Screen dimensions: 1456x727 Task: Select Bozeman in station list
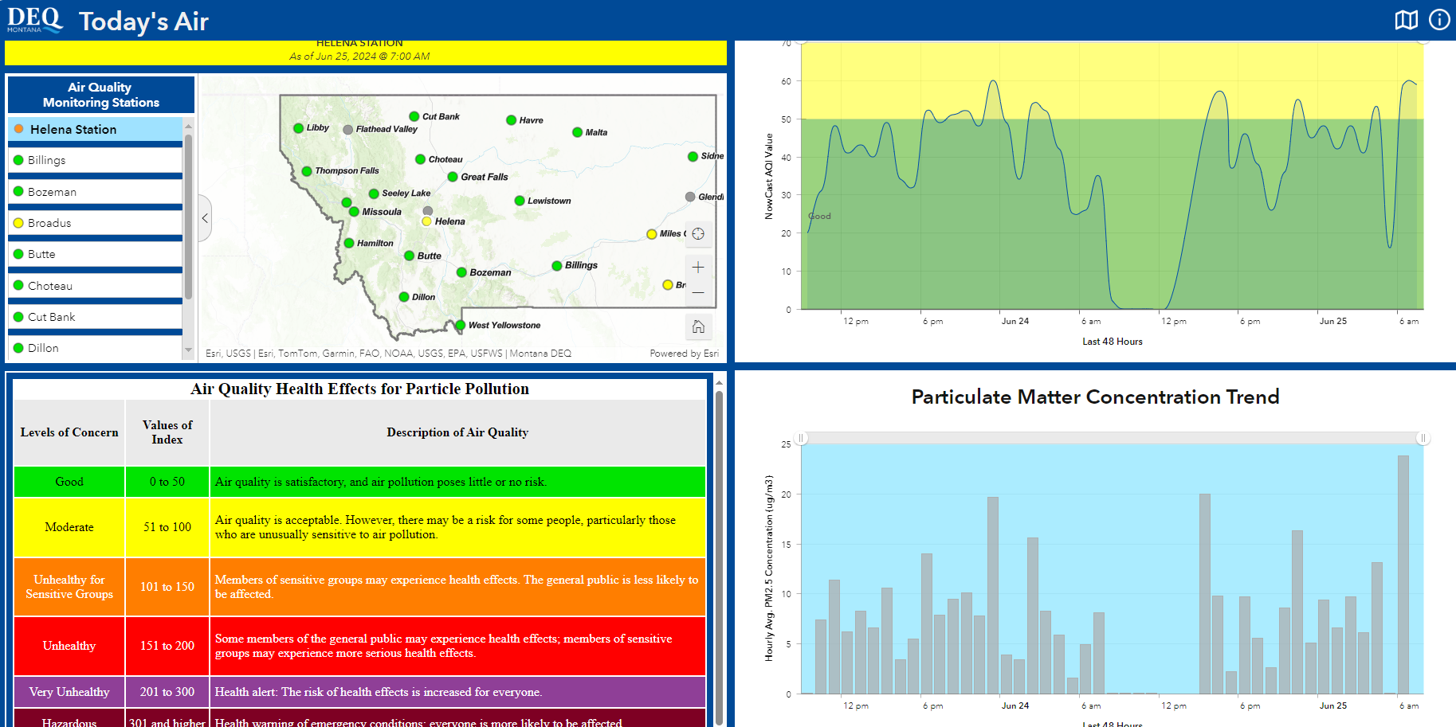[x=52, y=192]
